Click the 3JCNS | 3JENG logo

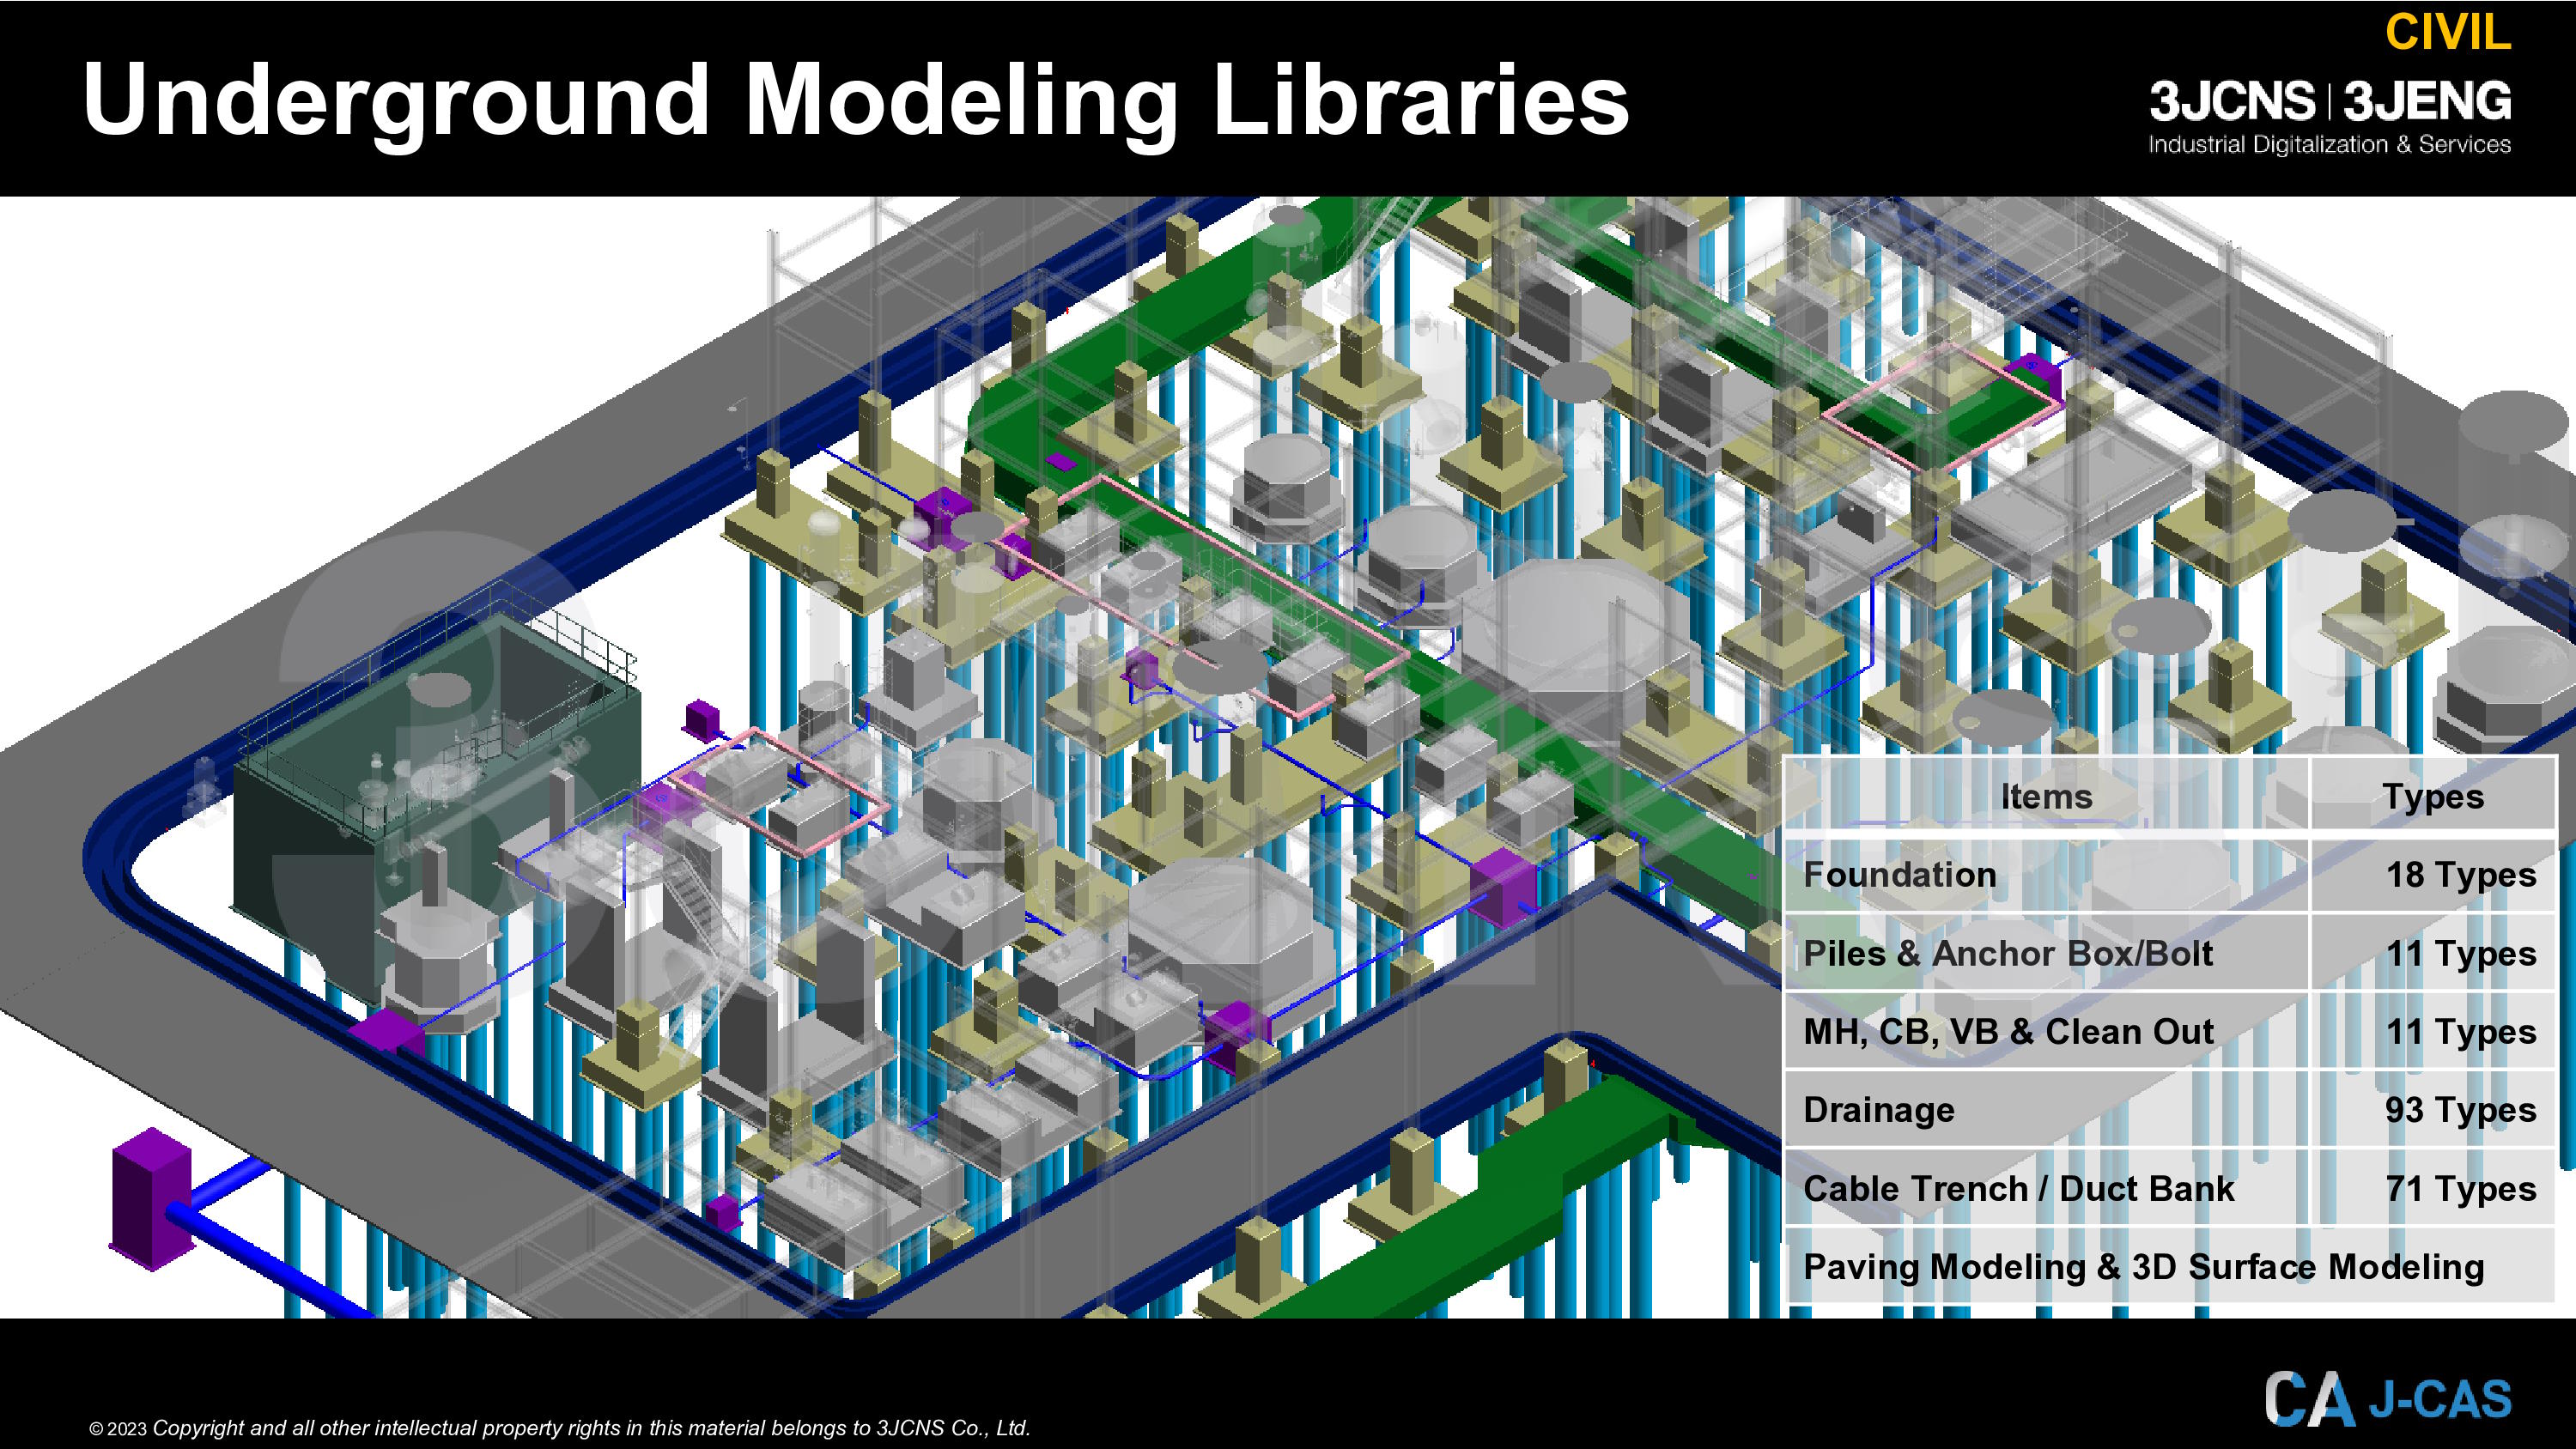2330,101
